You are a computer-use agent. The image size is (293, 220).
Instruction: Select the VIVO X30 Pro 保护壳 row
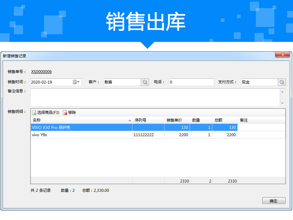158,127
